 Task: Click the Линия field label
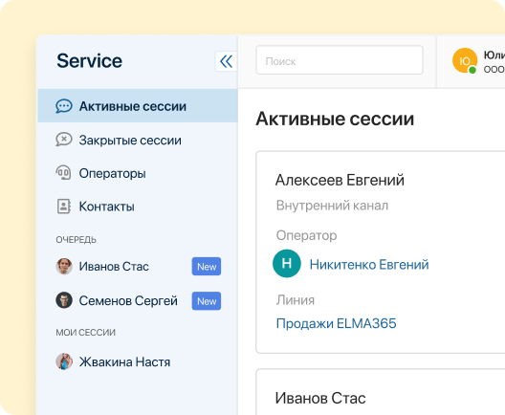[x=296, y=299]
